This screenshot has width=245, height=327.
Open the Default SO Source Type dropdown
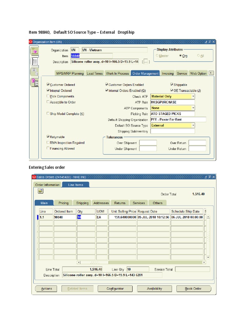(193, 125)
